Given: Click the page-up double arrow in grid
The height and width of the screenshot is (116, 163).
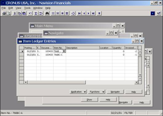Looking at the screenshot, I should coord(140,55).
